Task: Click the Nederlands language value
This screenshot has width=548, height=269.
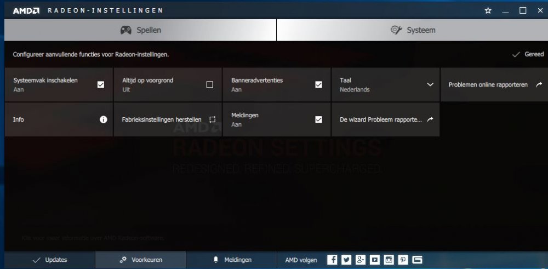Action: click(355, 89)
